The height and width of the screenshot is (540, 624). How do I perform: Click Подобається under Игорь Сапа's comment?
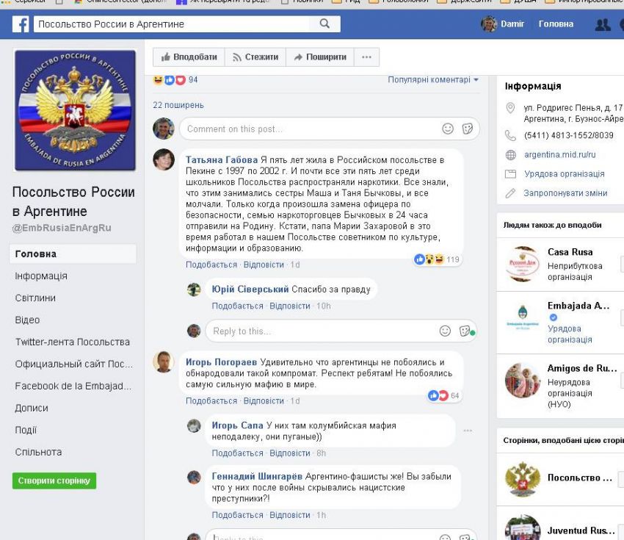[238, 453]
